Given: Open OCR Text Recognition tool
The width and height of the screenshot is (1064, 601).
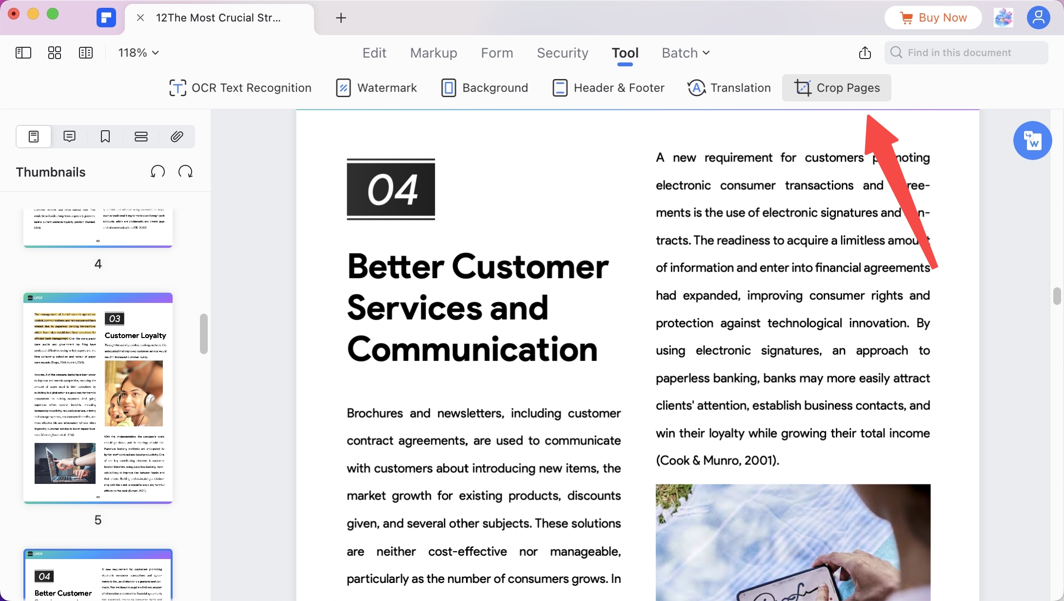Looking at the screenshot, I should (240, 88).
